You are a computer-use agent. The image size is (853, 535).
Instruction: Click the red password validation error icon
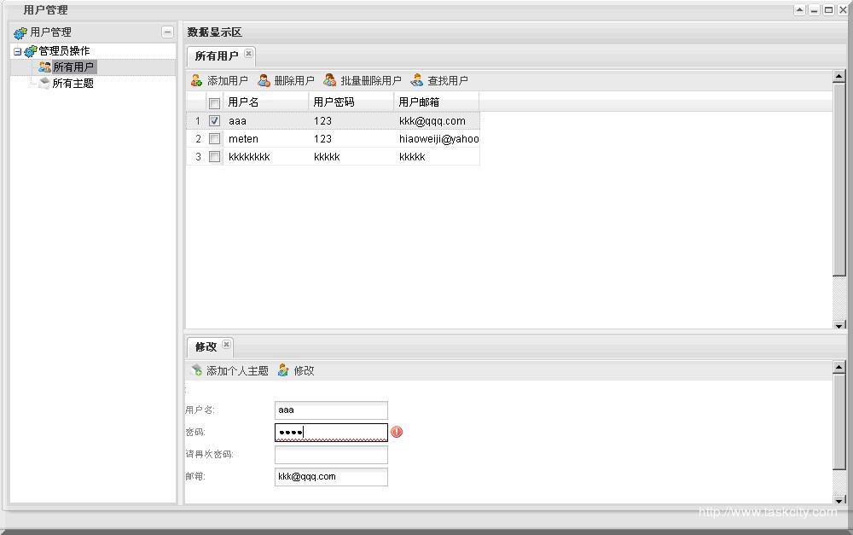[397, 433]
